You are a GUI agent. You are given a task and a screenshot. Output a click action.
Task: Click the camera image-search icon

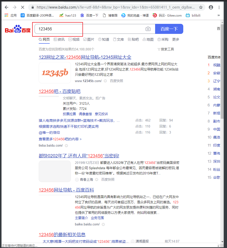pyautogui.click(x=148, y=29)
